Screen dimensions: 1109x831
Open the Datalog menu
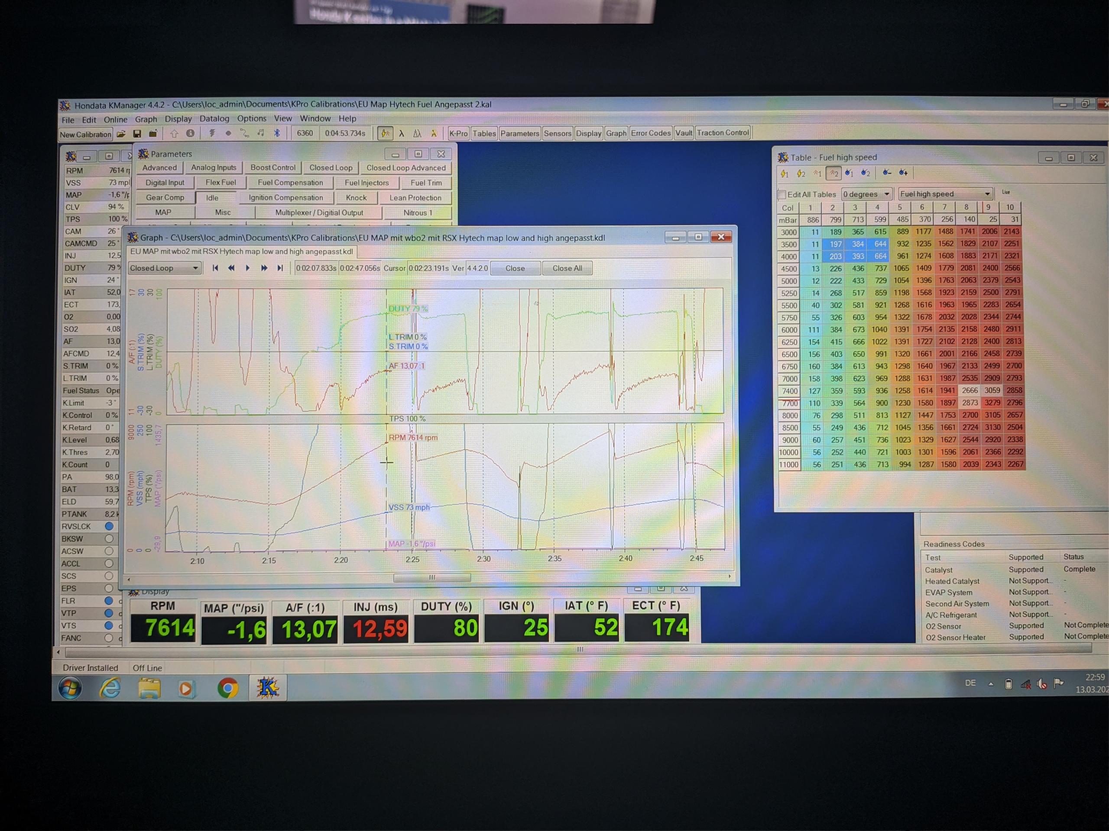[214, 119]
